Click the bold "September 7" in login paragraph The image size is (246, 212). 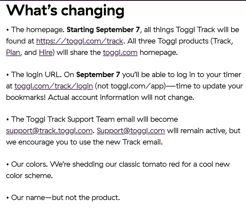pyautogui.click(x=98, y=75)
